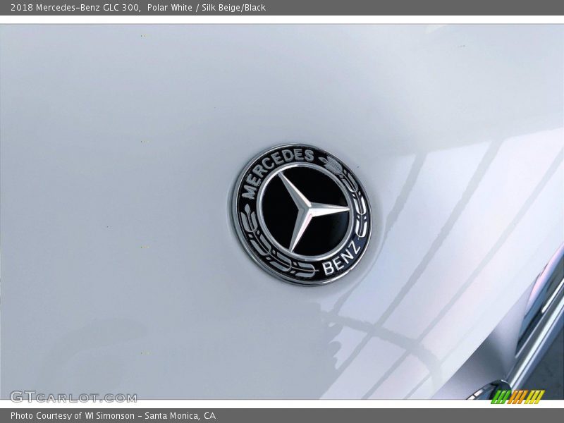
Task: Click the colored stripes logo in corner
Action: click(517, 397)
